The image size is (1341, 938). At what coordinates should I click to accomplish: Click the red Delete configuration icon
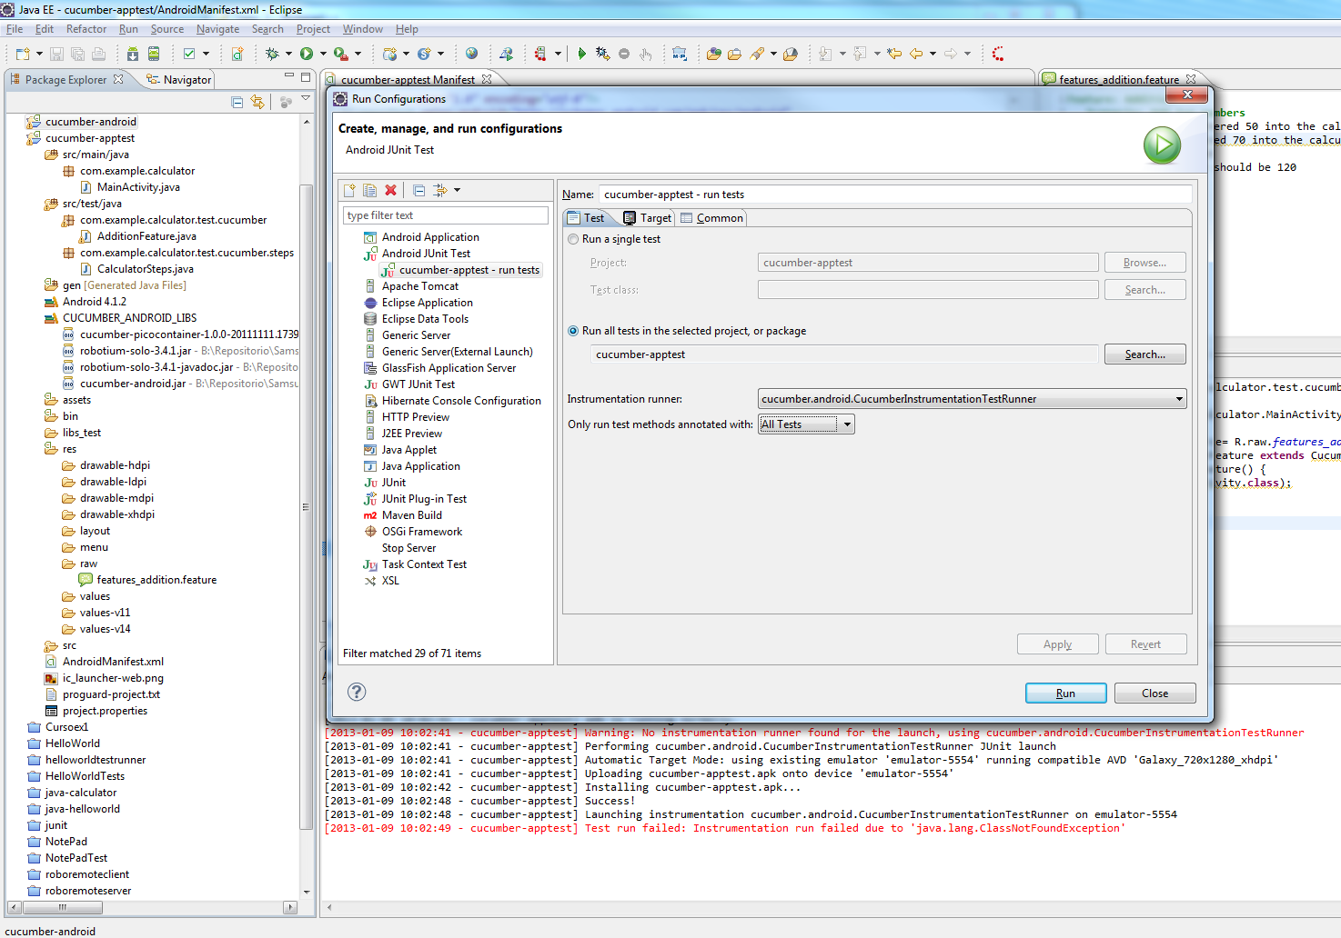(x=390, y=190)
